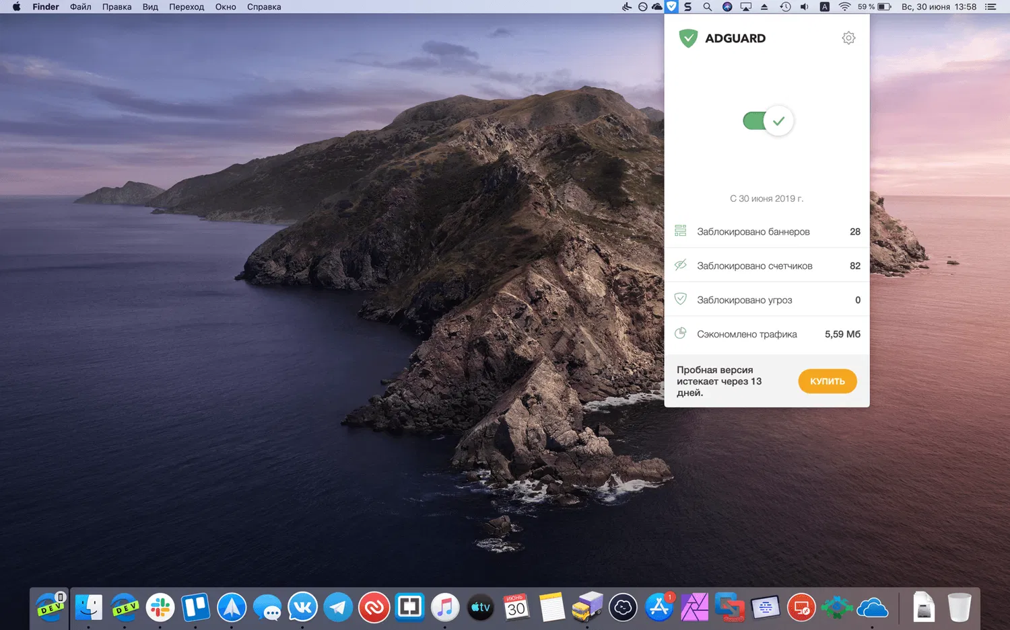Open the Time Machine menu bar icon
The width and height of the screenshot is (1010, 630).
[x=785, y=7]
